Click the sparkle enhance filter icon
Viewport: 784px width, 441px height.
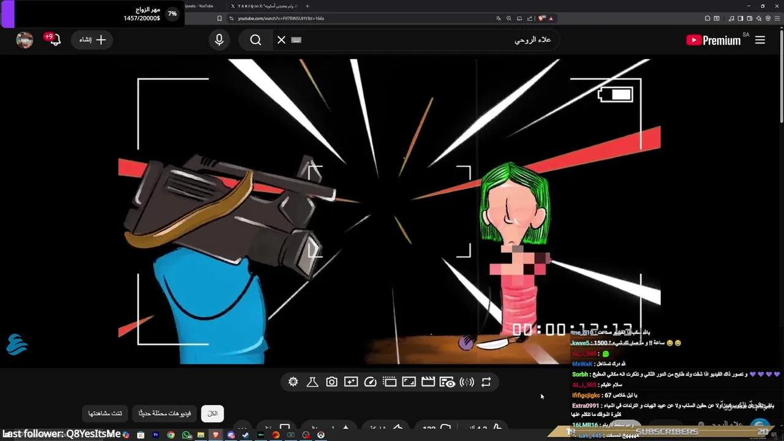[351, 382]
